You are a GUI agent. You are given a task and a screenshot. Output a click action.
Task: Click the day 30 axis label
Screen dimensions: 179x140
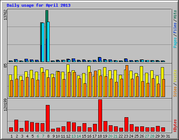[163, 136]
